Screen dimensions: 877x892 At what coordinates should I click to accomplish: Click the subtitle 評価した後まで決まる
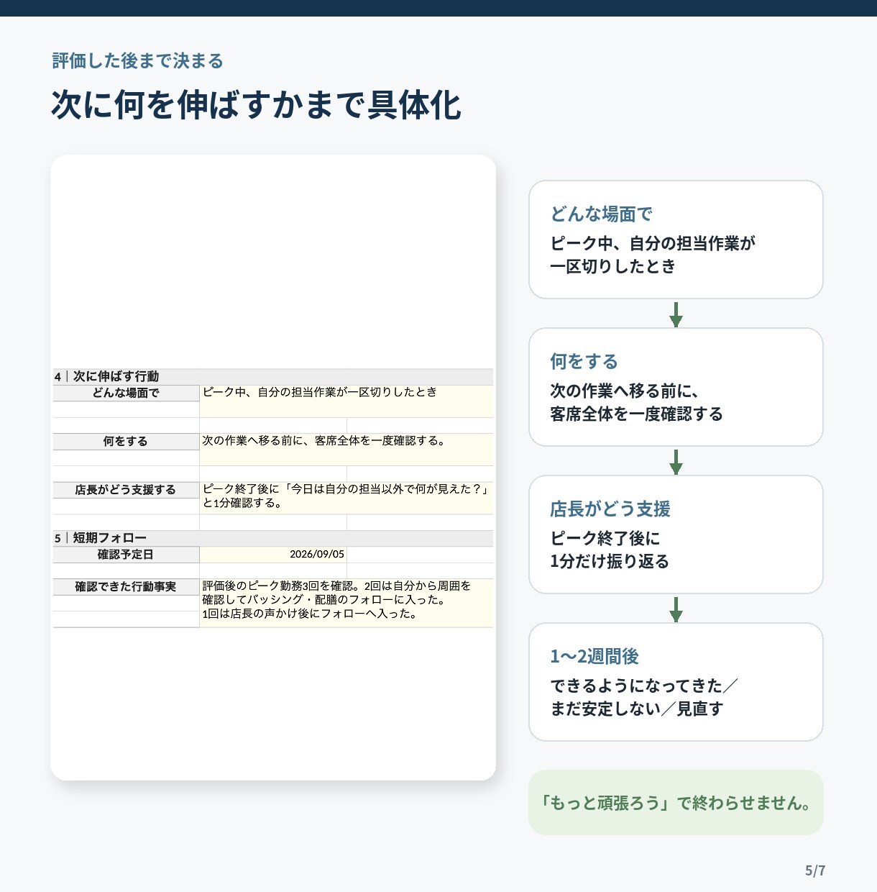pos(137,61)
